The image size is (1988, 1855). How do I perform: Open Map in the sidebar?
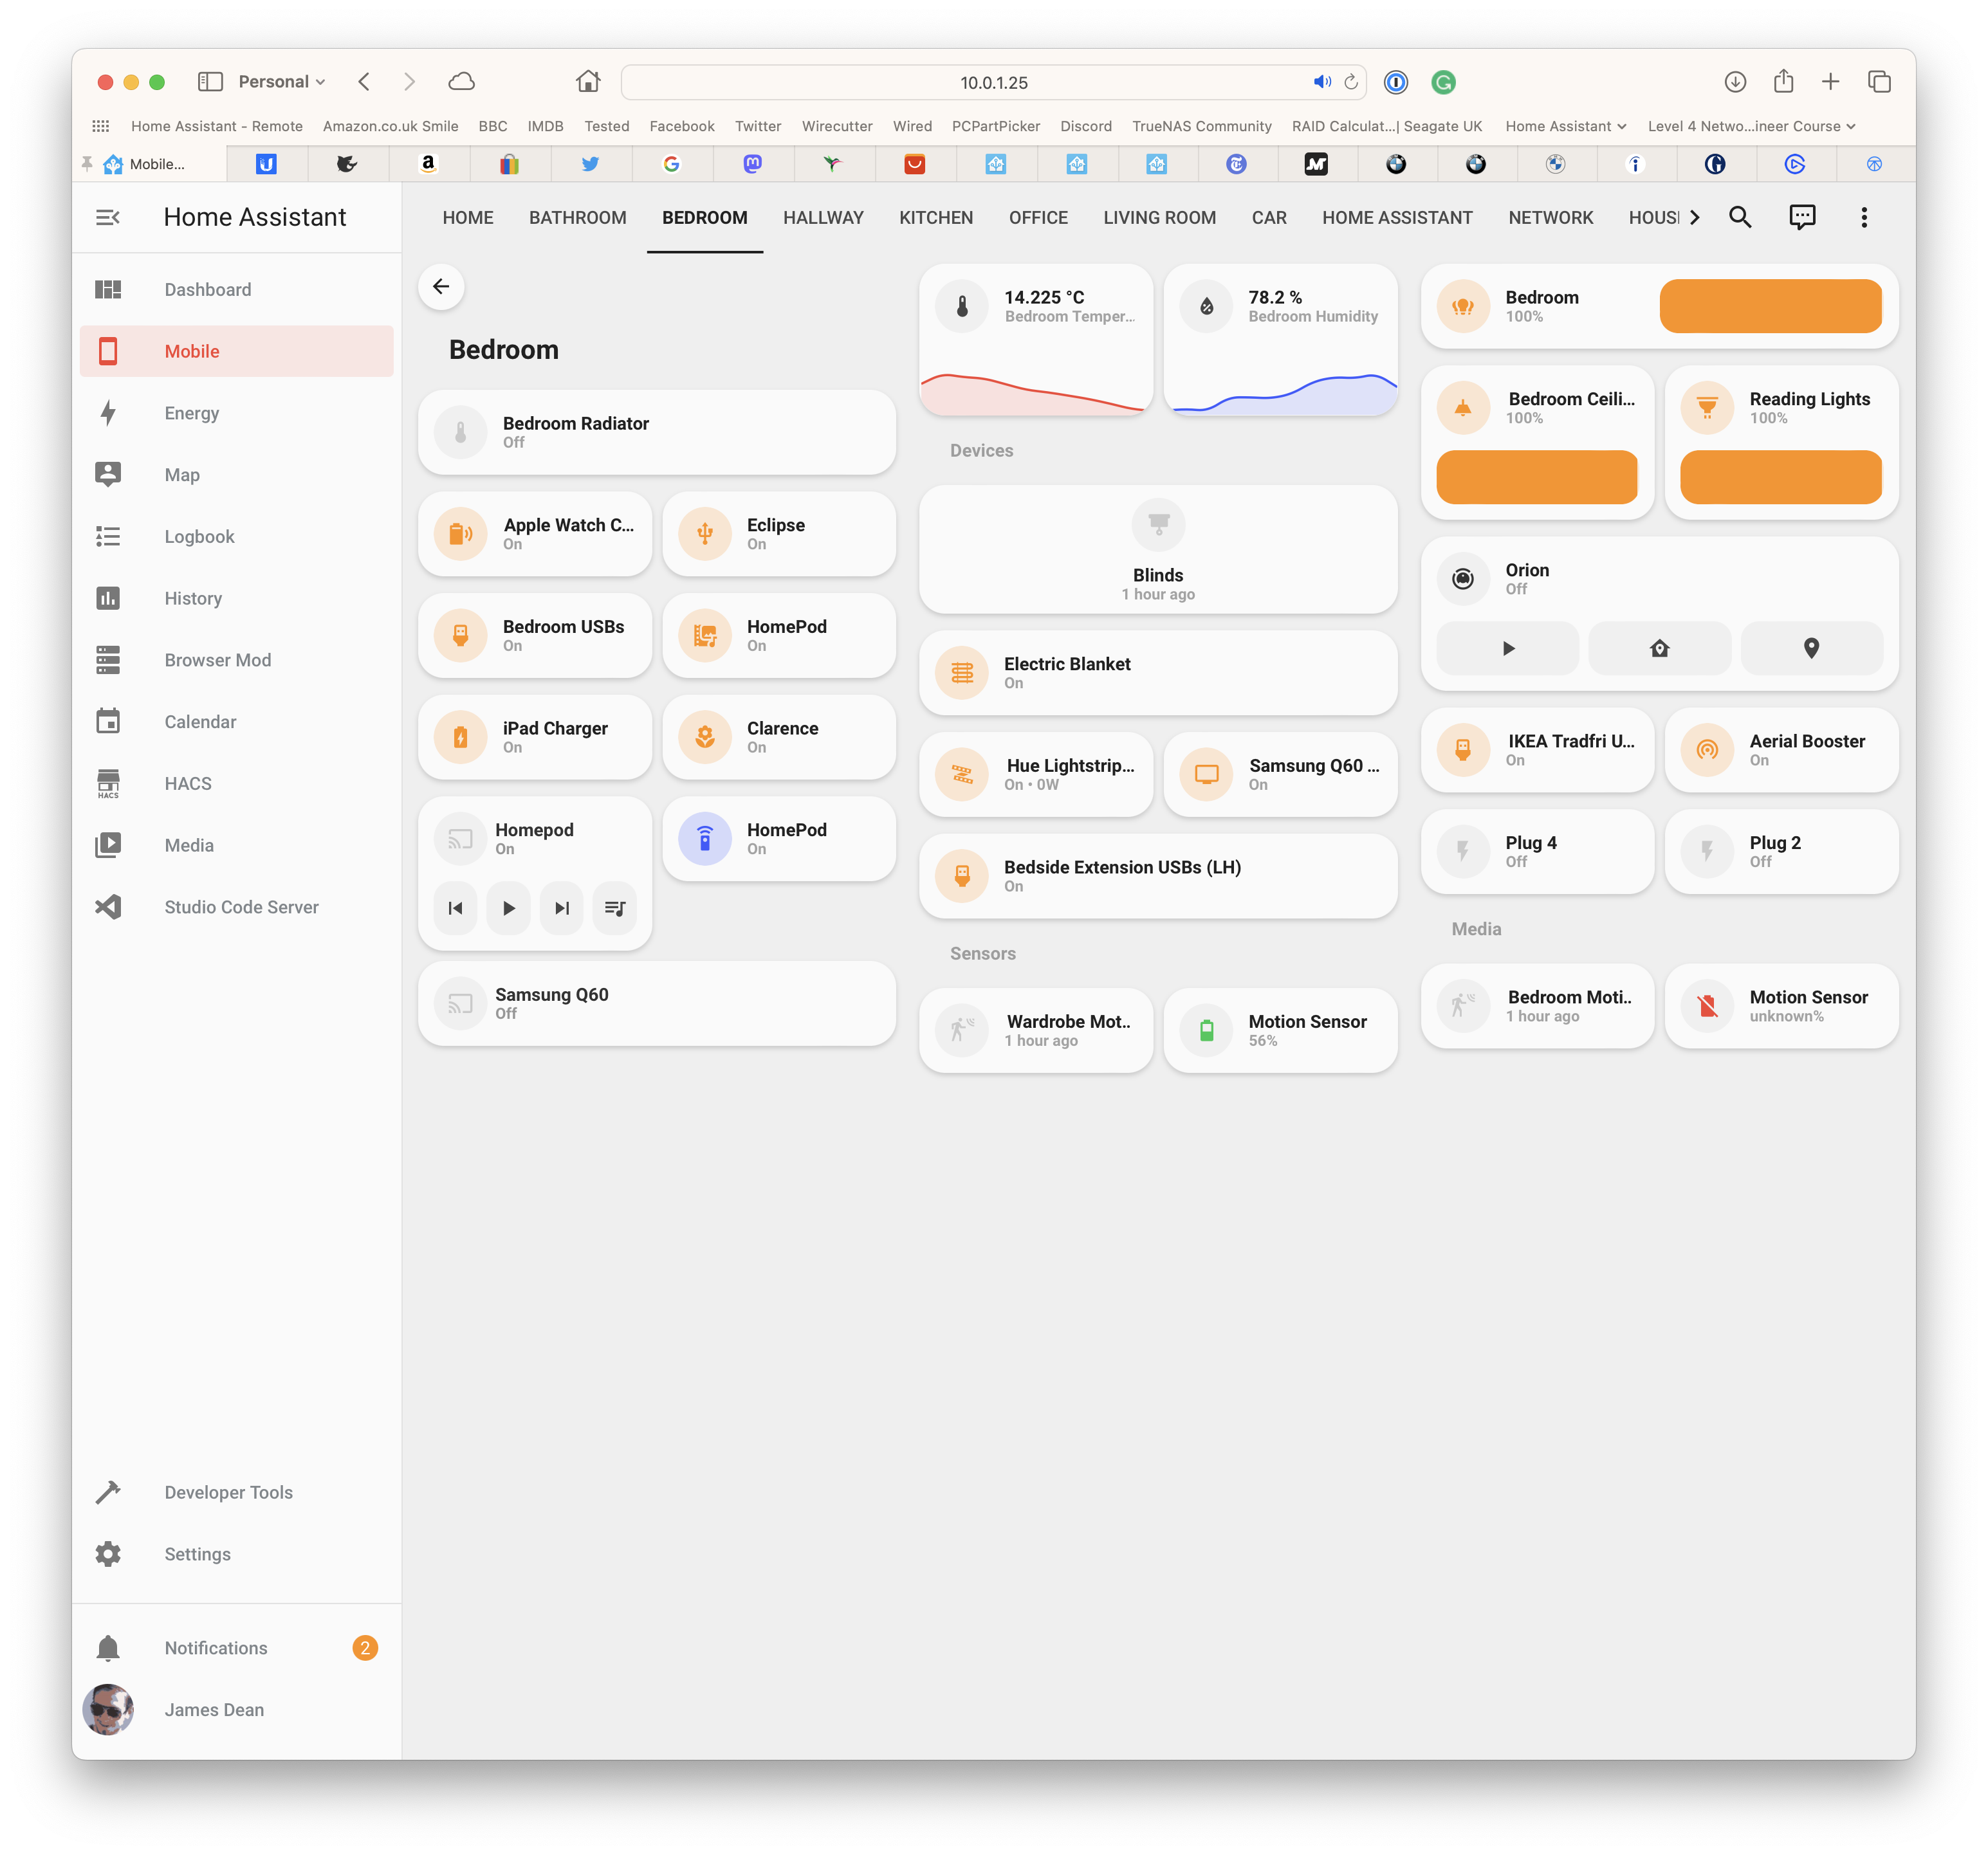pyautogui.click(x=237, y=475)
